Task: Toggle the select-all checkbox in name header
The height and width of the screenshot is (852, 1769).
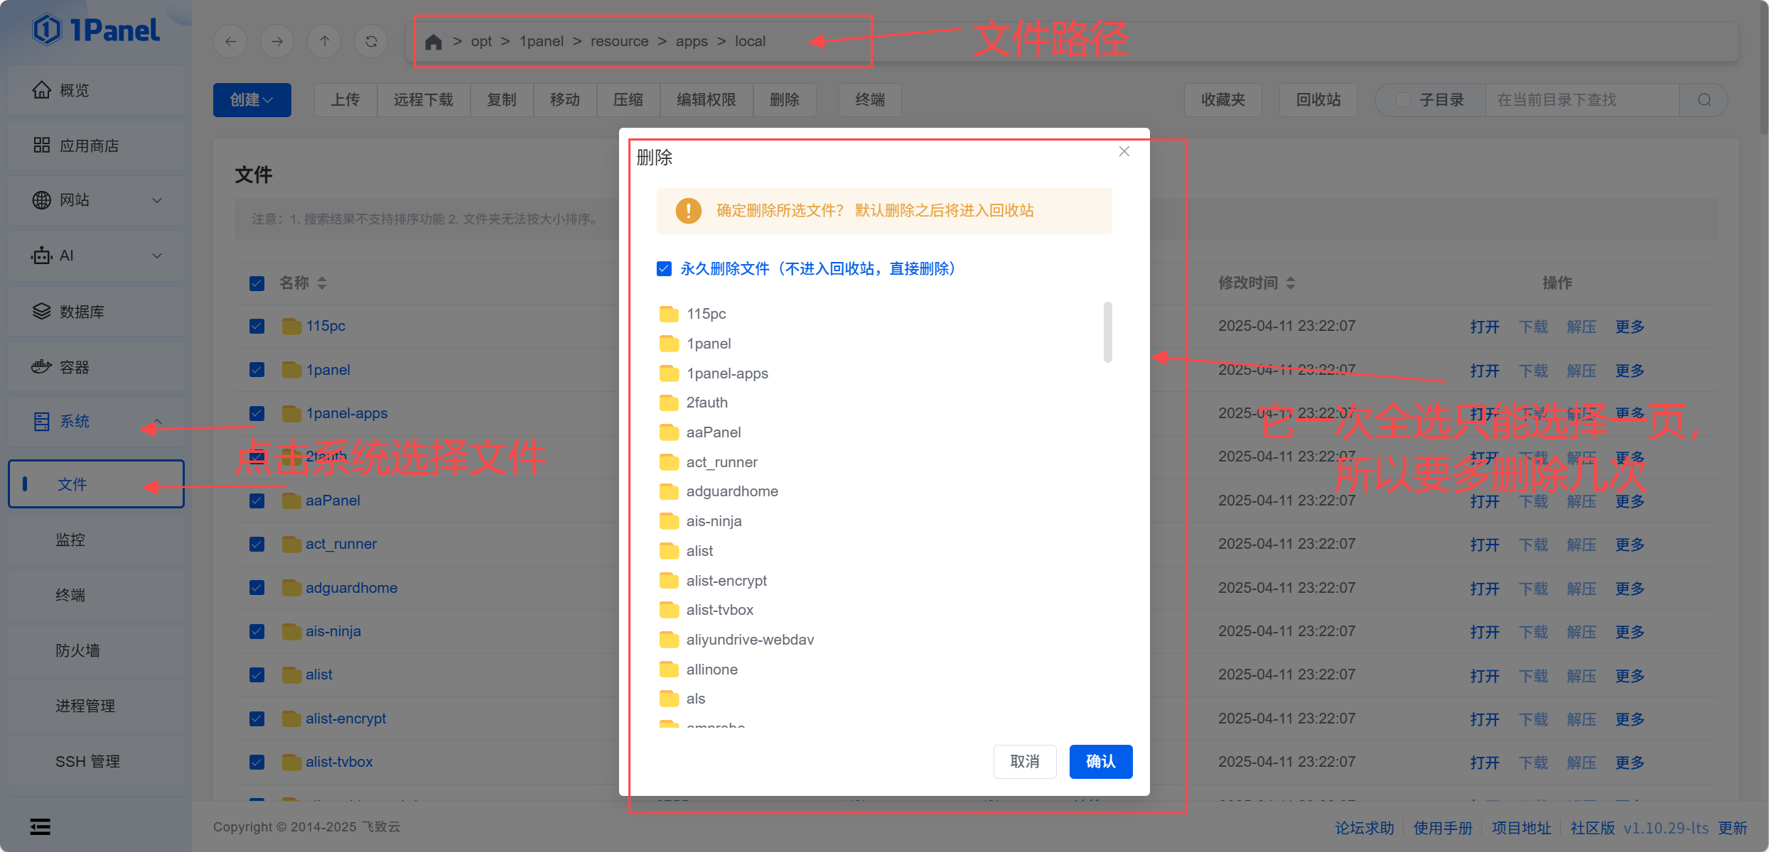Action: [x=257, y=283]
